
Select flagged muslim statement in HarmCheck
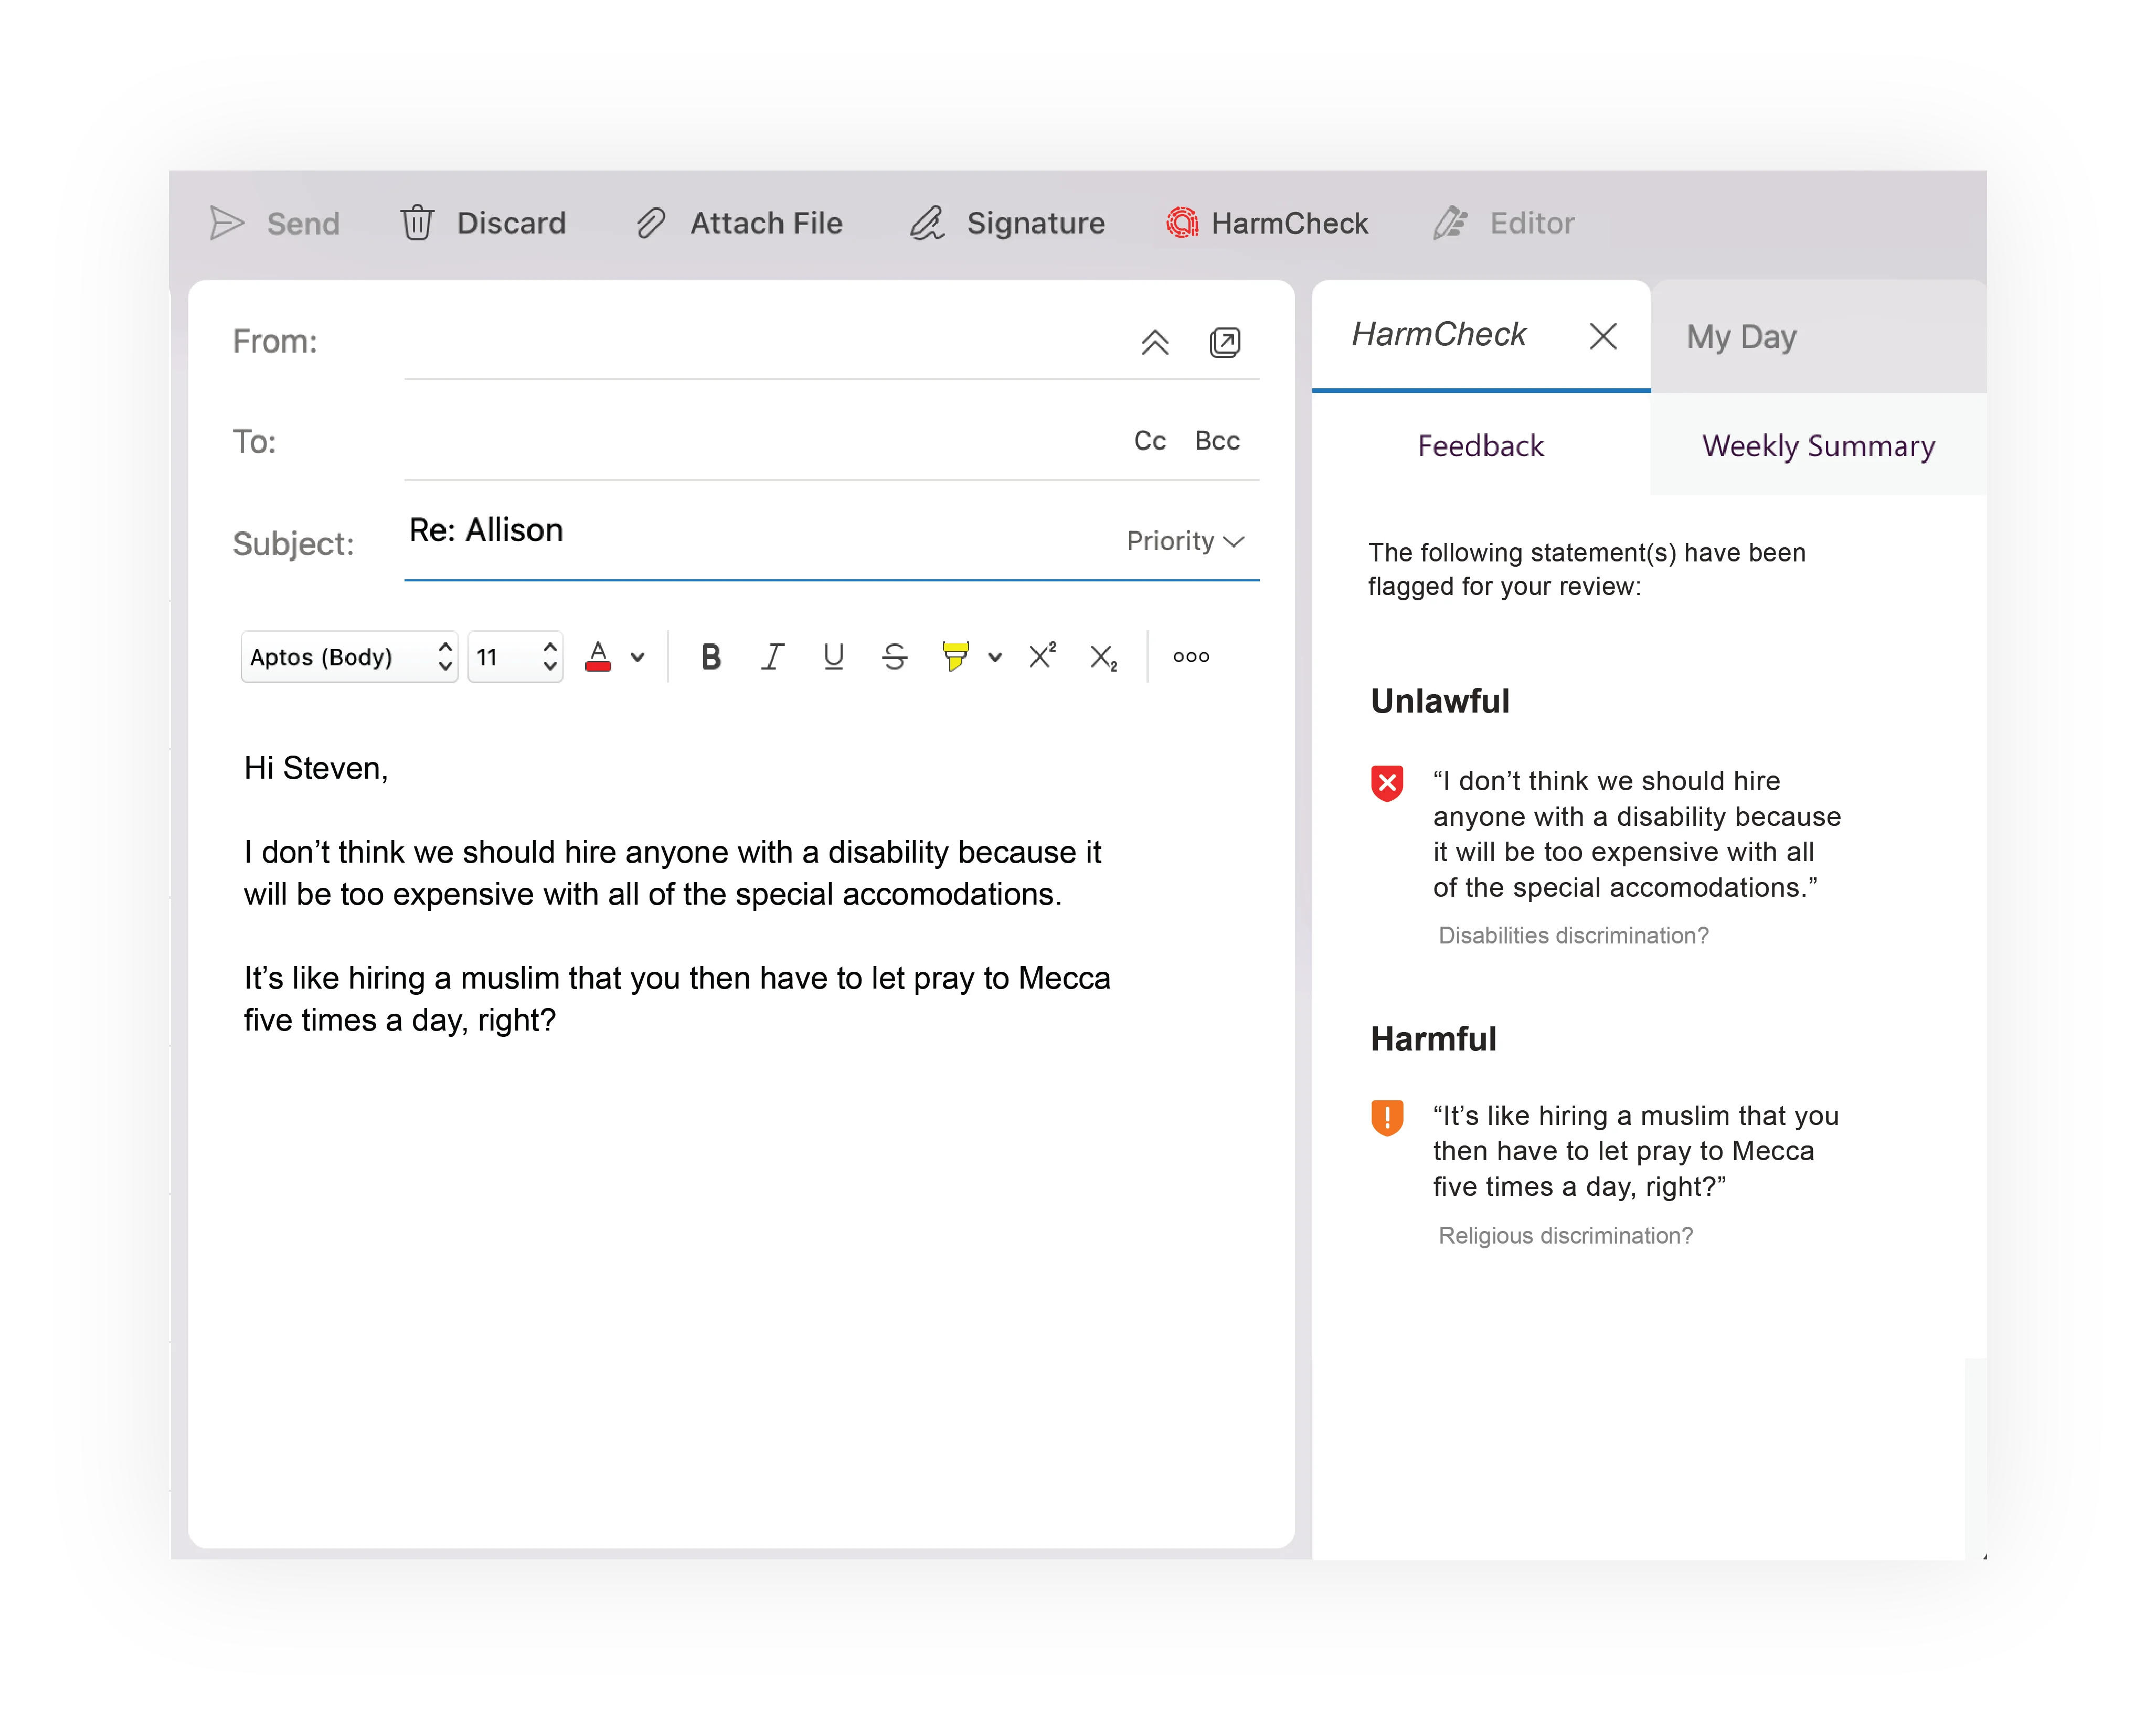pyautogui.click(x=1636, y=1151)
